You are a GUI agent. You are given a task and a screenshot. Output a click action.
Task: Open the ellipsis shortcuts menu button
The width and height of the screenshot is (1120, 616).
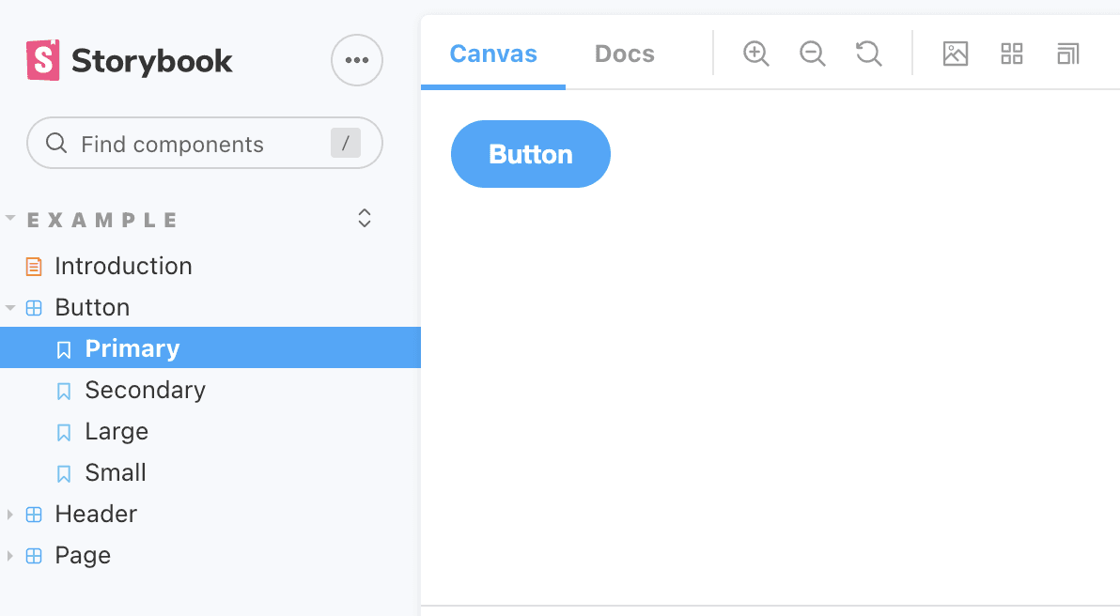(356, 60)
